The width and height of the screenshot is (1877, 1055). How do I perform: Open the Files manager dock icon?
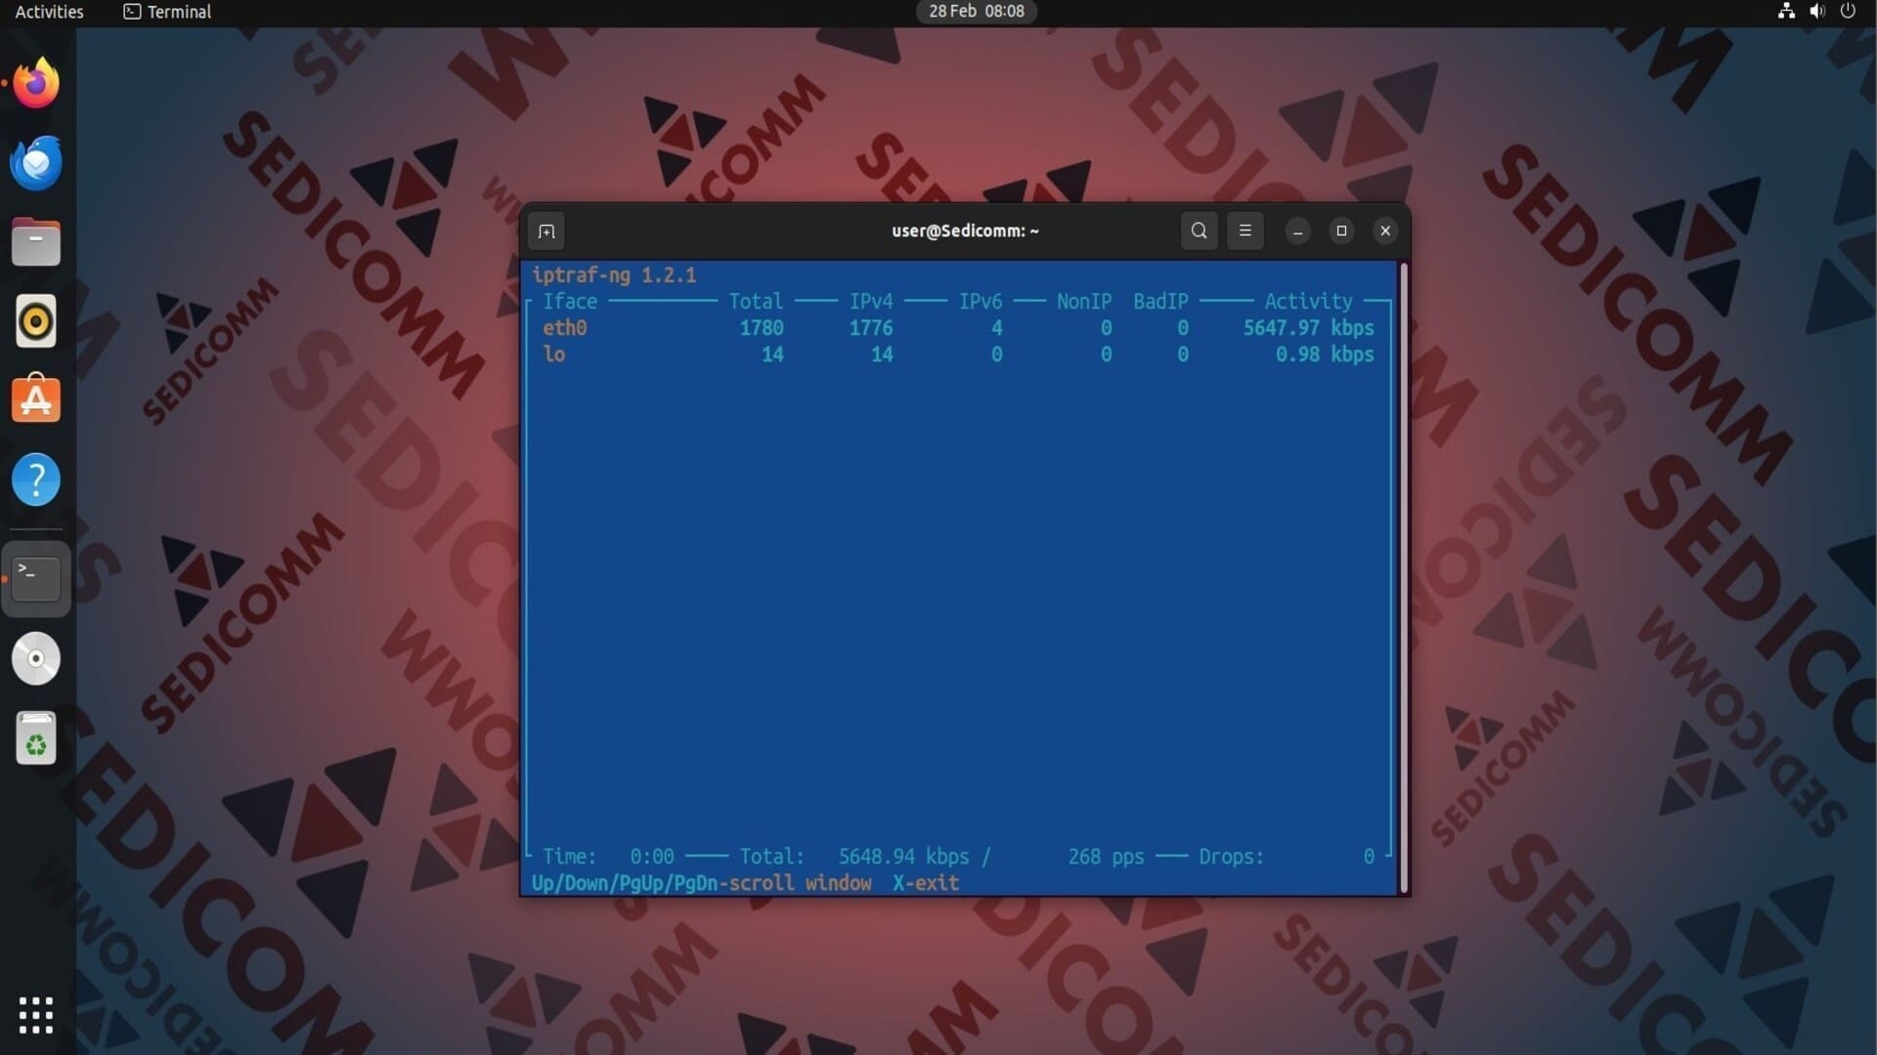coord(36,242)
